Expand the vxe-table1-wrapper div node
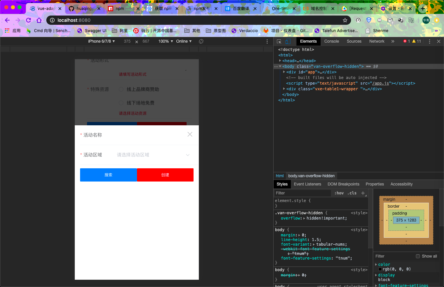The width and height of the screenshot is (444, 287). tap(284, 89)
